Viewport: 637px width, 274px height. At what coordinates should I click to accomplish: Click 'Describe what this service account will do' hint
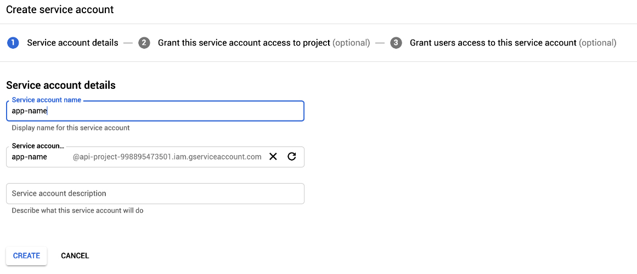77,210
